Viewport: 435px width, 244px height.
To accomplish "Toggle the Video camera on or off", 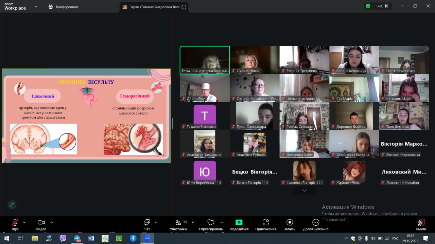I will (x=41, y=223).
